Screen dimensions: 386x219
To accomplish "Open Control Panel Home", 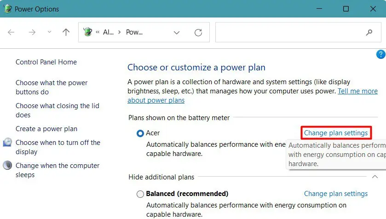I will click(x=46, y=62).
